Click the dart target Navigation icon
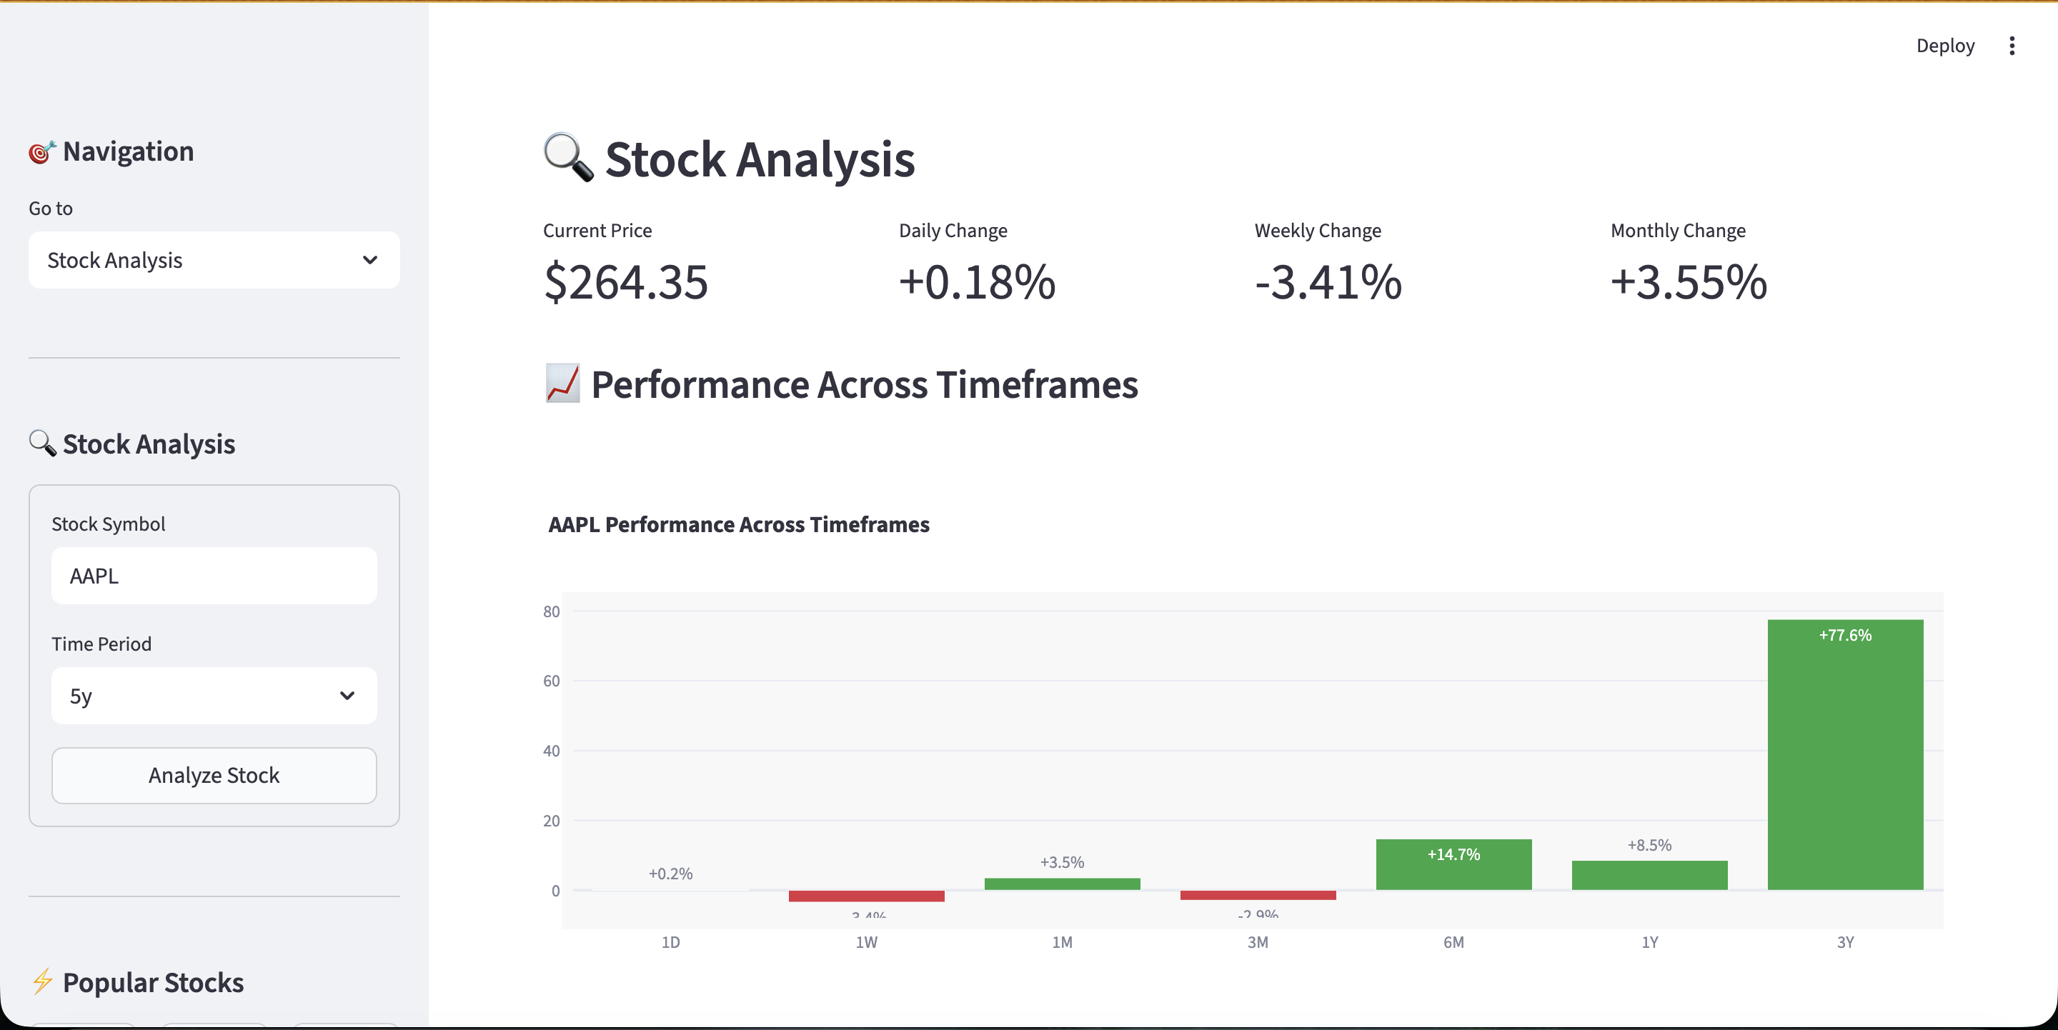 41,151
